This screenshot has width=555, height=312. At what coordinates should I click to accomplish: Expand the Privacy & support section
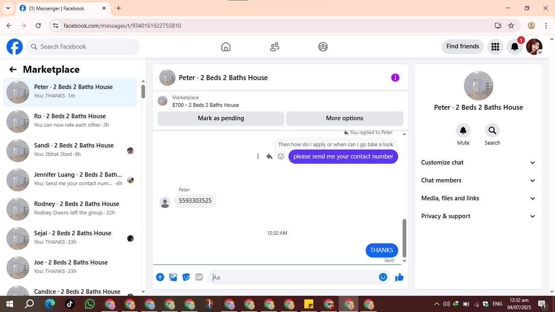point(479,216)
